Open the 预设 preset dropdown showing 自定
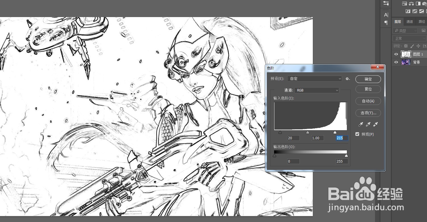This screenshot has height=222, width=427. (x=314, y=79)
